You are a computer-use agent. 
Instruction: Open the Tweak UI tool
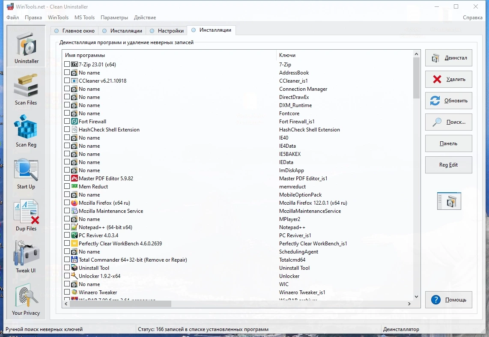[26, 257]
